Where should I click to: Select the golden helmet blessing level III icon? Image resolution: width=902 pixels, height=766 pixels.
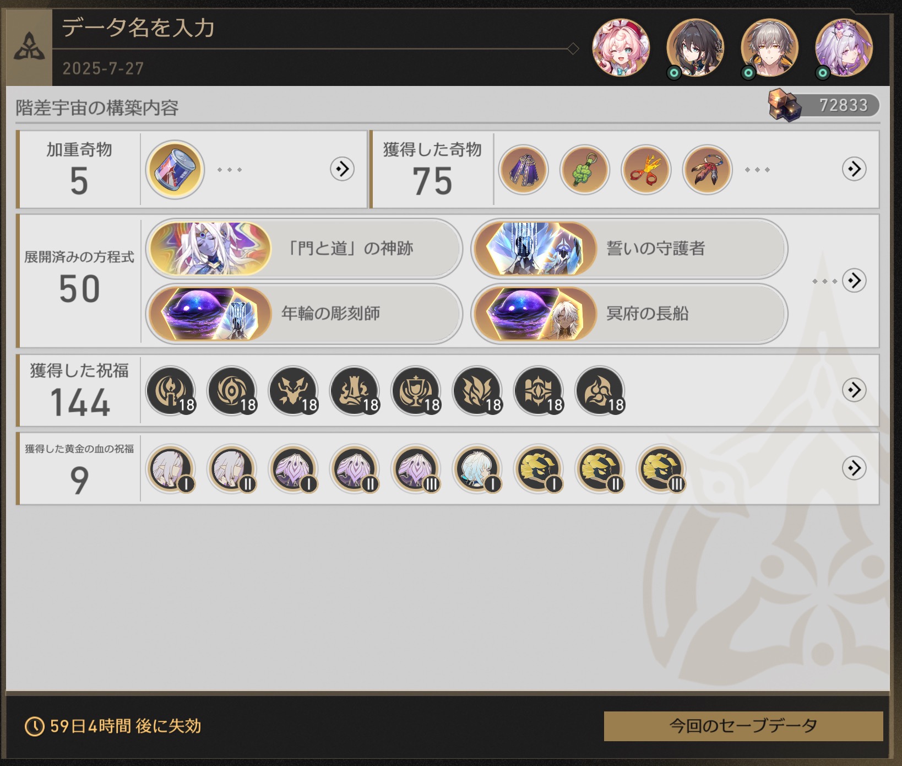661,469
